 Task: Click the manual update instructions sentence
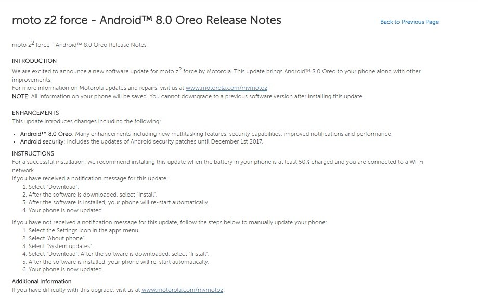(169, 223)
